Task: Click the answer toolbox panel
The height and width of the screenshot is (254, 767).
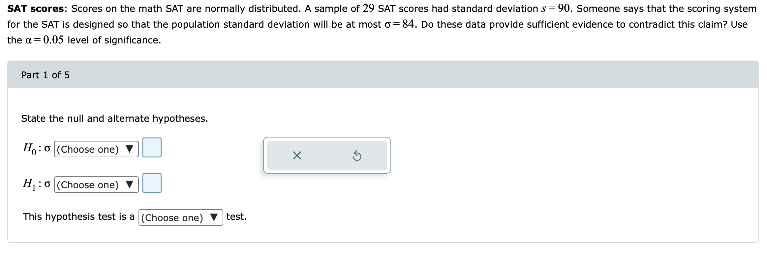Action: [326, 155]
